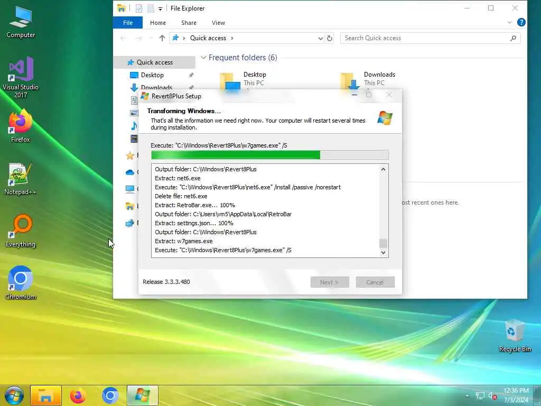Click the muted volume tray icon
541x406 pixels.
pyautogui.click(x=492, y=396)
